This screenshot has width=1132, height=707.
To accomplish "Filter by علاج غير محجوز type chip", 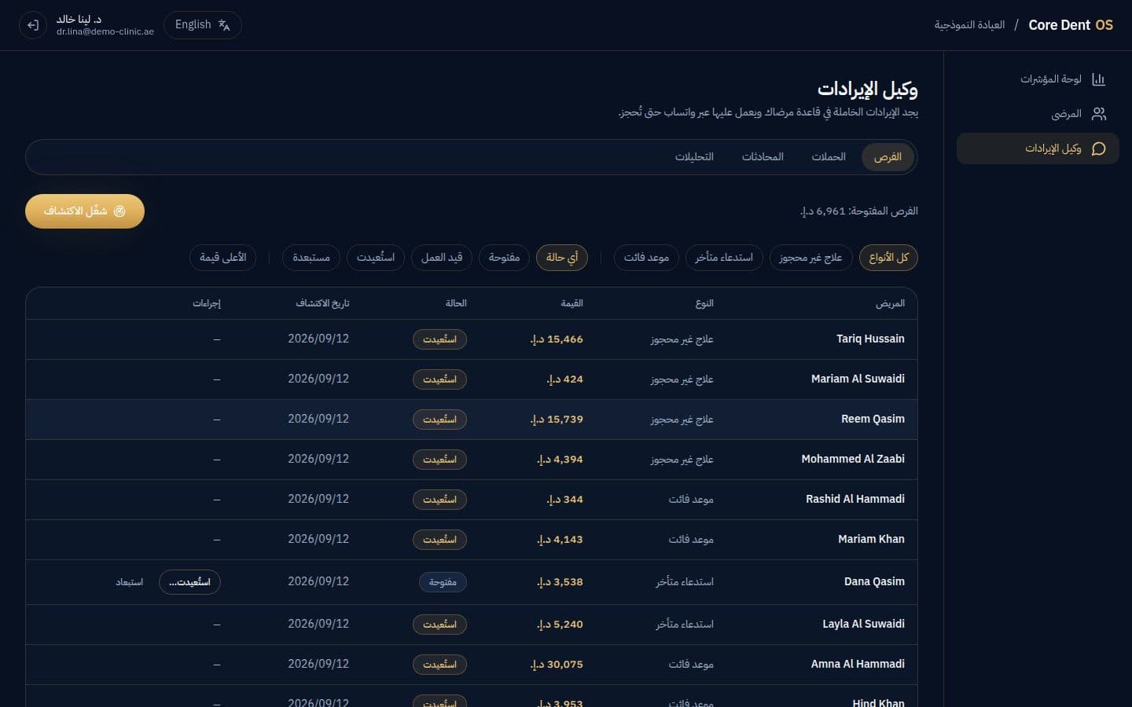I will (x=810, y=258).
